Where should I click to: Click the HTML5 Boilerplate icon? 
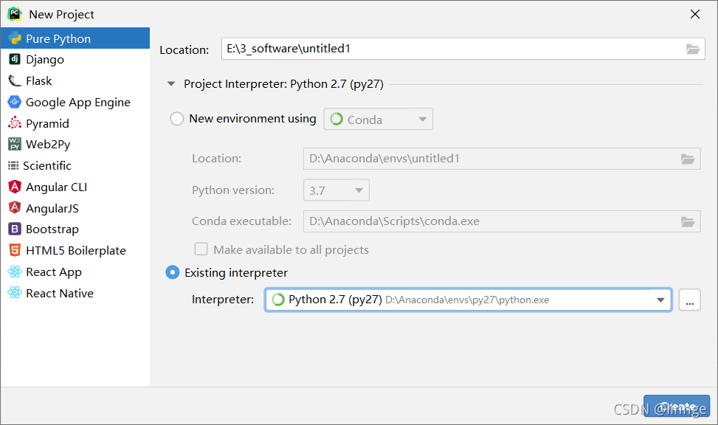click(x=16, y=250)
